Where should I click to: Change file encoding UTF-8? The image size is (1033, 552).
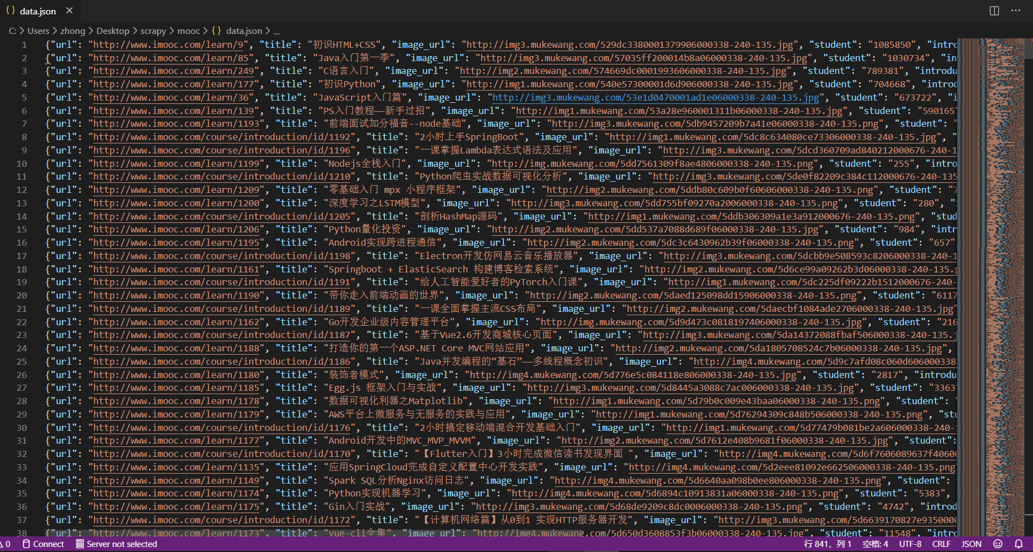point(910,544)
